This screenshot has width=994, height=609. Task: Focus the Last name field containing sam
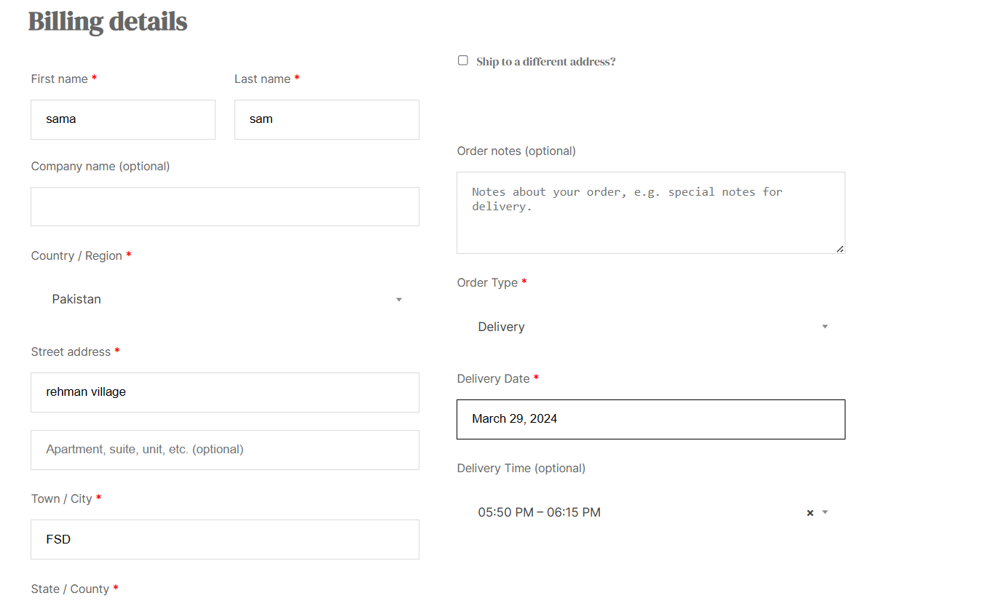coord(327,119)
